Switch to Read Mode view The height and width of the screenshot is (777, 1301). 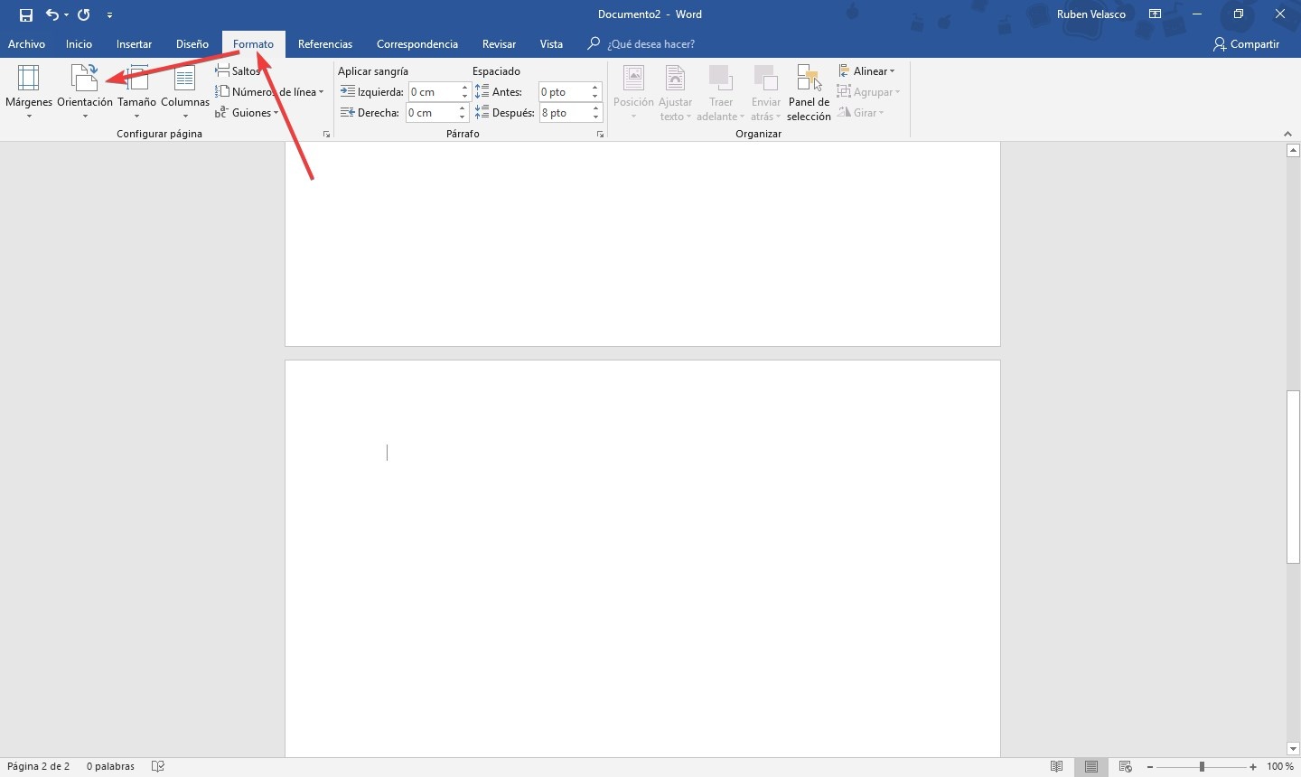click(1056, 766)
